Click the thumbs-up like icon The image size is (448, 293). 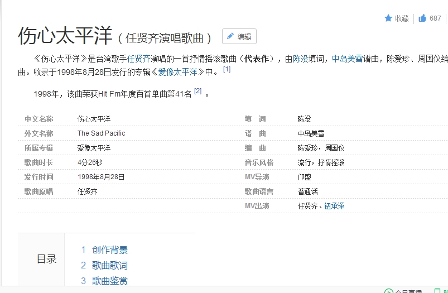coord(422,18)
